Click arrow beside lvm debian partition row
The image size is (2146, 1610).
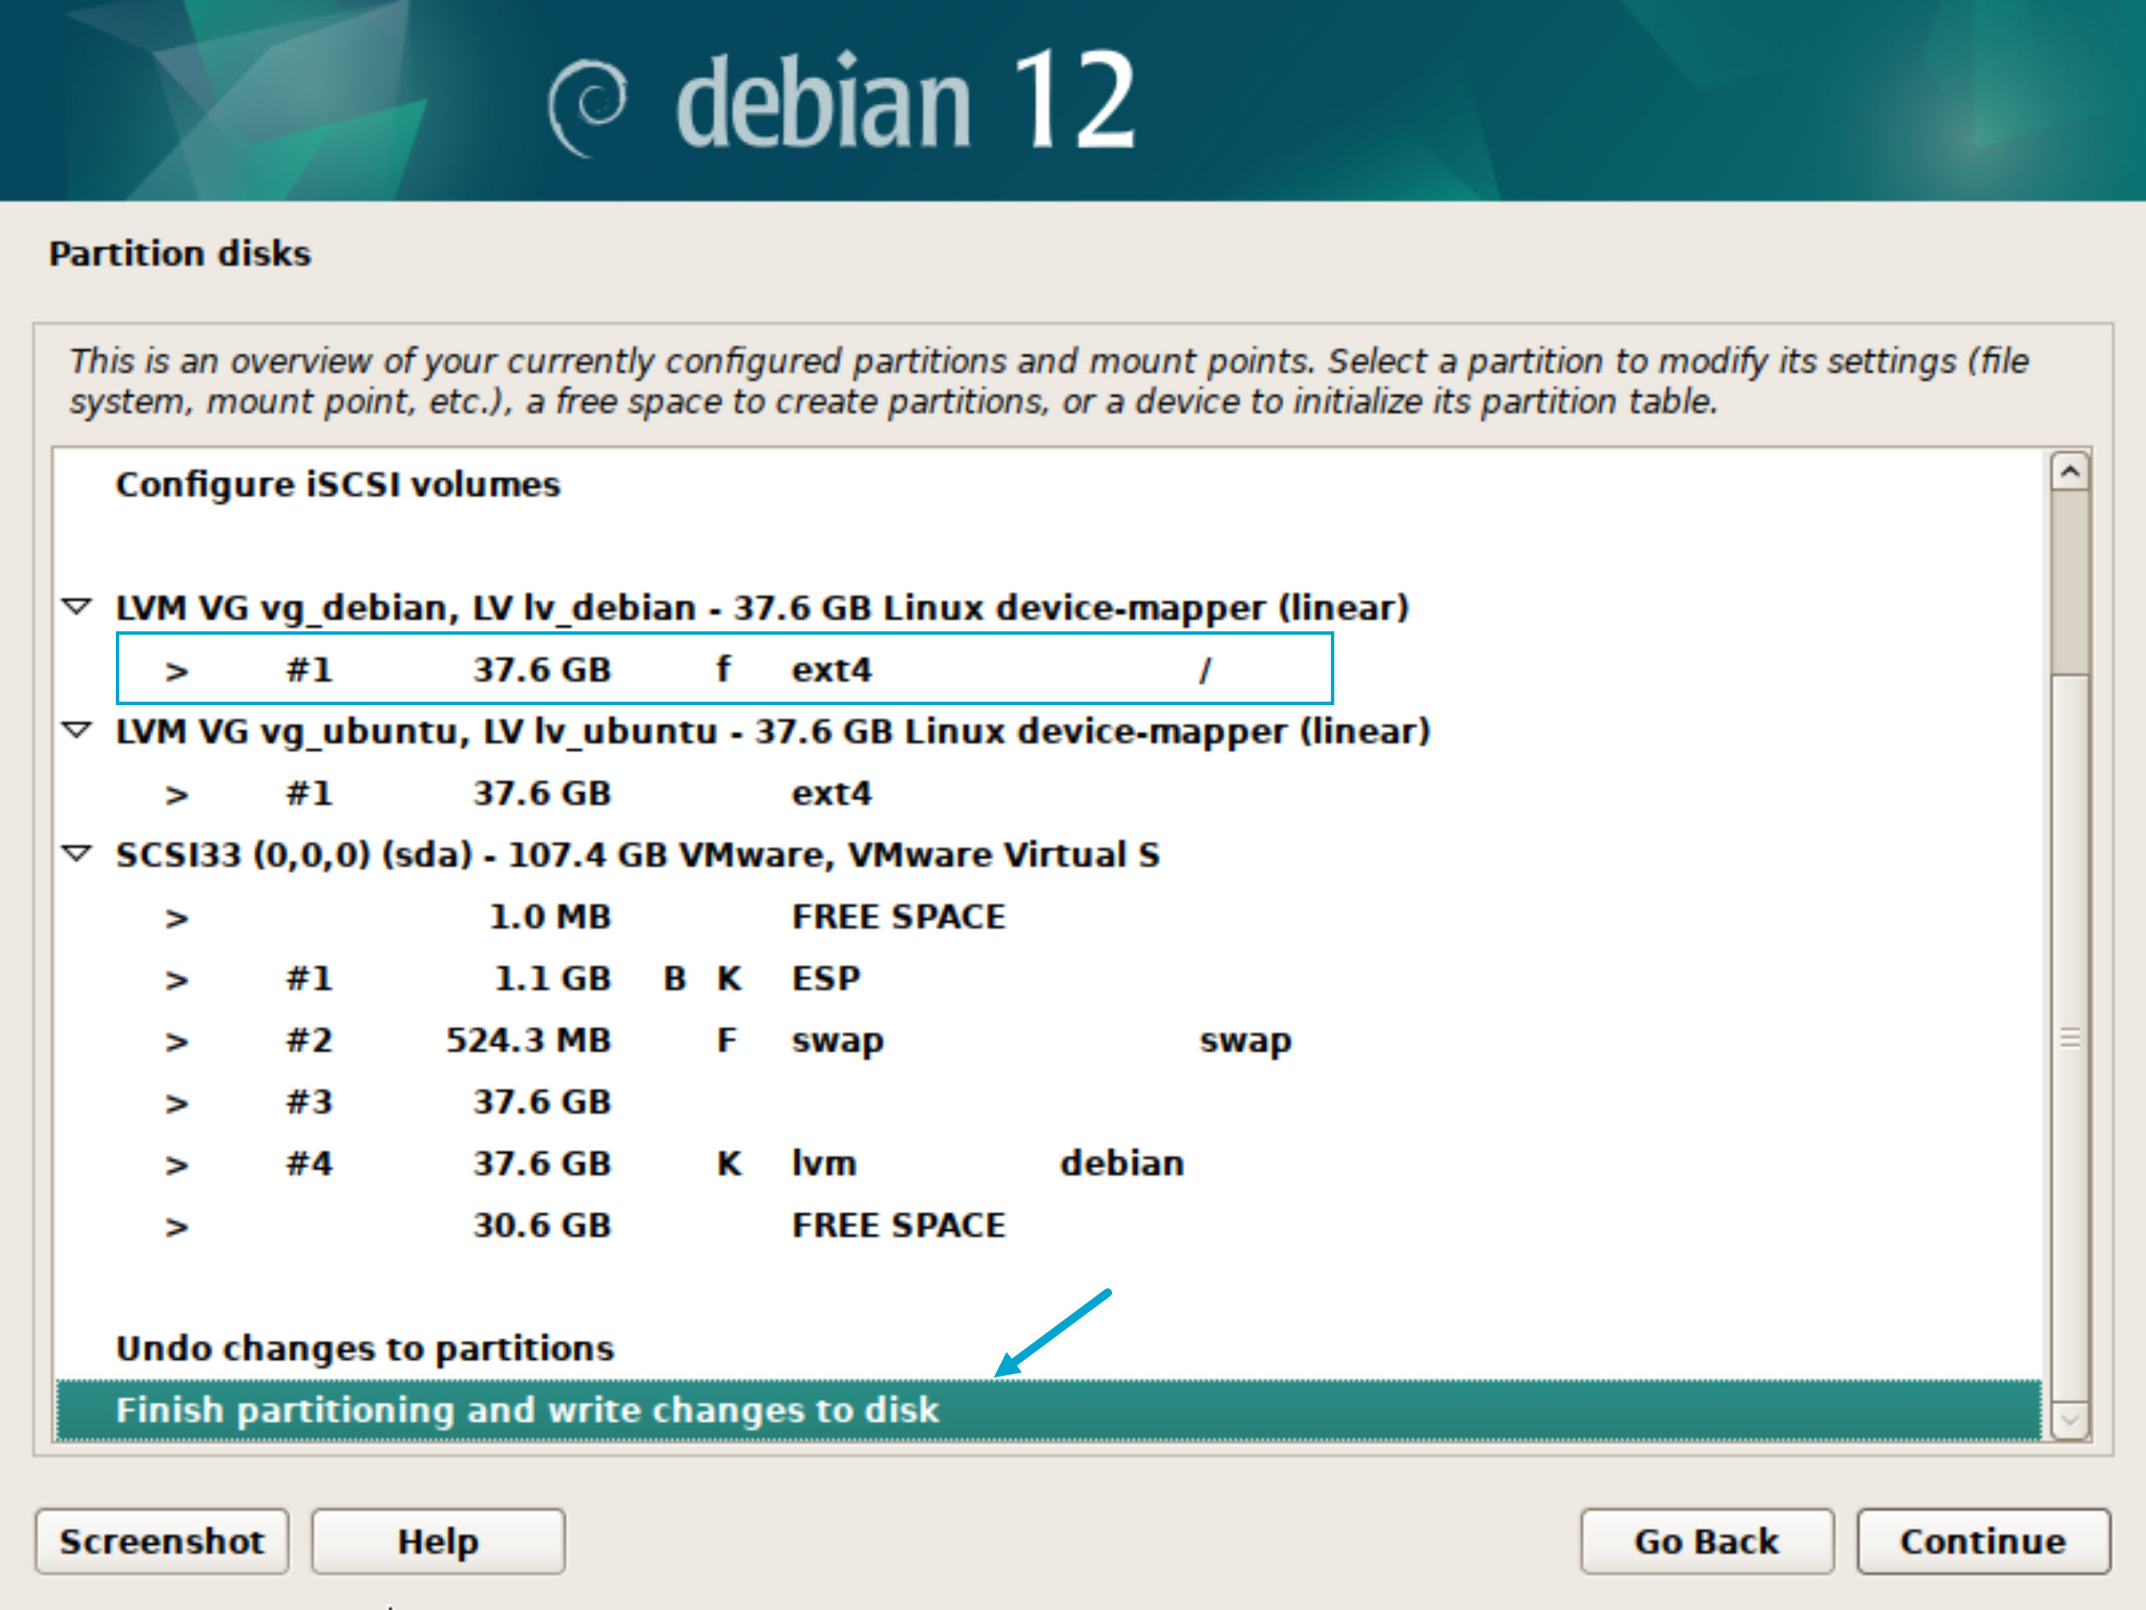(176, 1164)
